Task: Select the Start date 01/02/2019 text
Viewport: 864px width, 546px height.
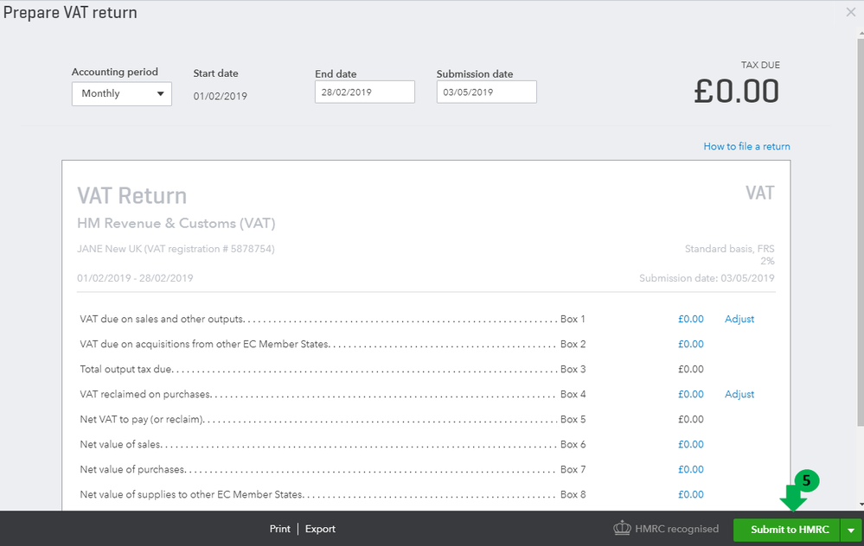Action: [220, 96]
